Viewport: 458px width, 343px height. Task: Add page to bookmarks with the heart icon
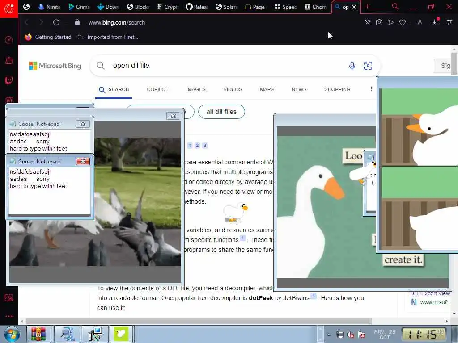[403, 22]
